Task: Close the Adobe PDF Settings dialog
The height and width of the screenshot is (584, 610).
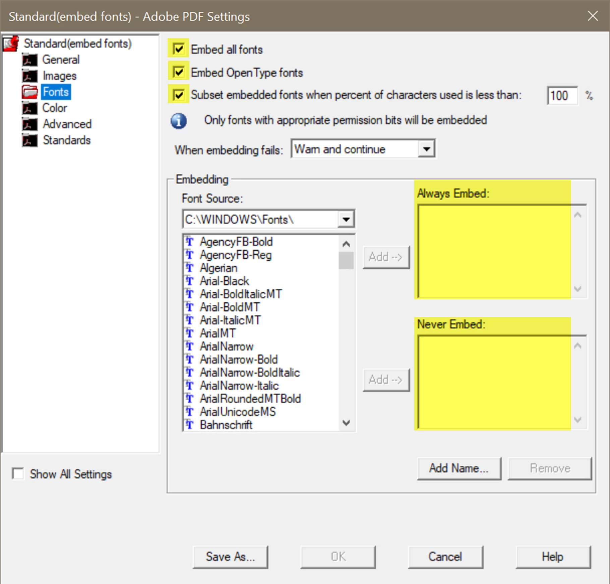Action: click(x=593, y=16)
